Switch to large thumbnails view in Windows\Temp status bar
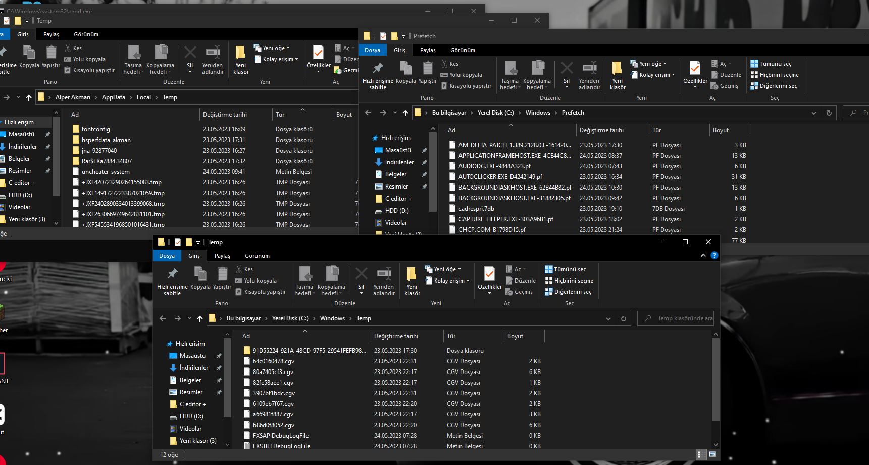869x465 pixels. point(712,454)
